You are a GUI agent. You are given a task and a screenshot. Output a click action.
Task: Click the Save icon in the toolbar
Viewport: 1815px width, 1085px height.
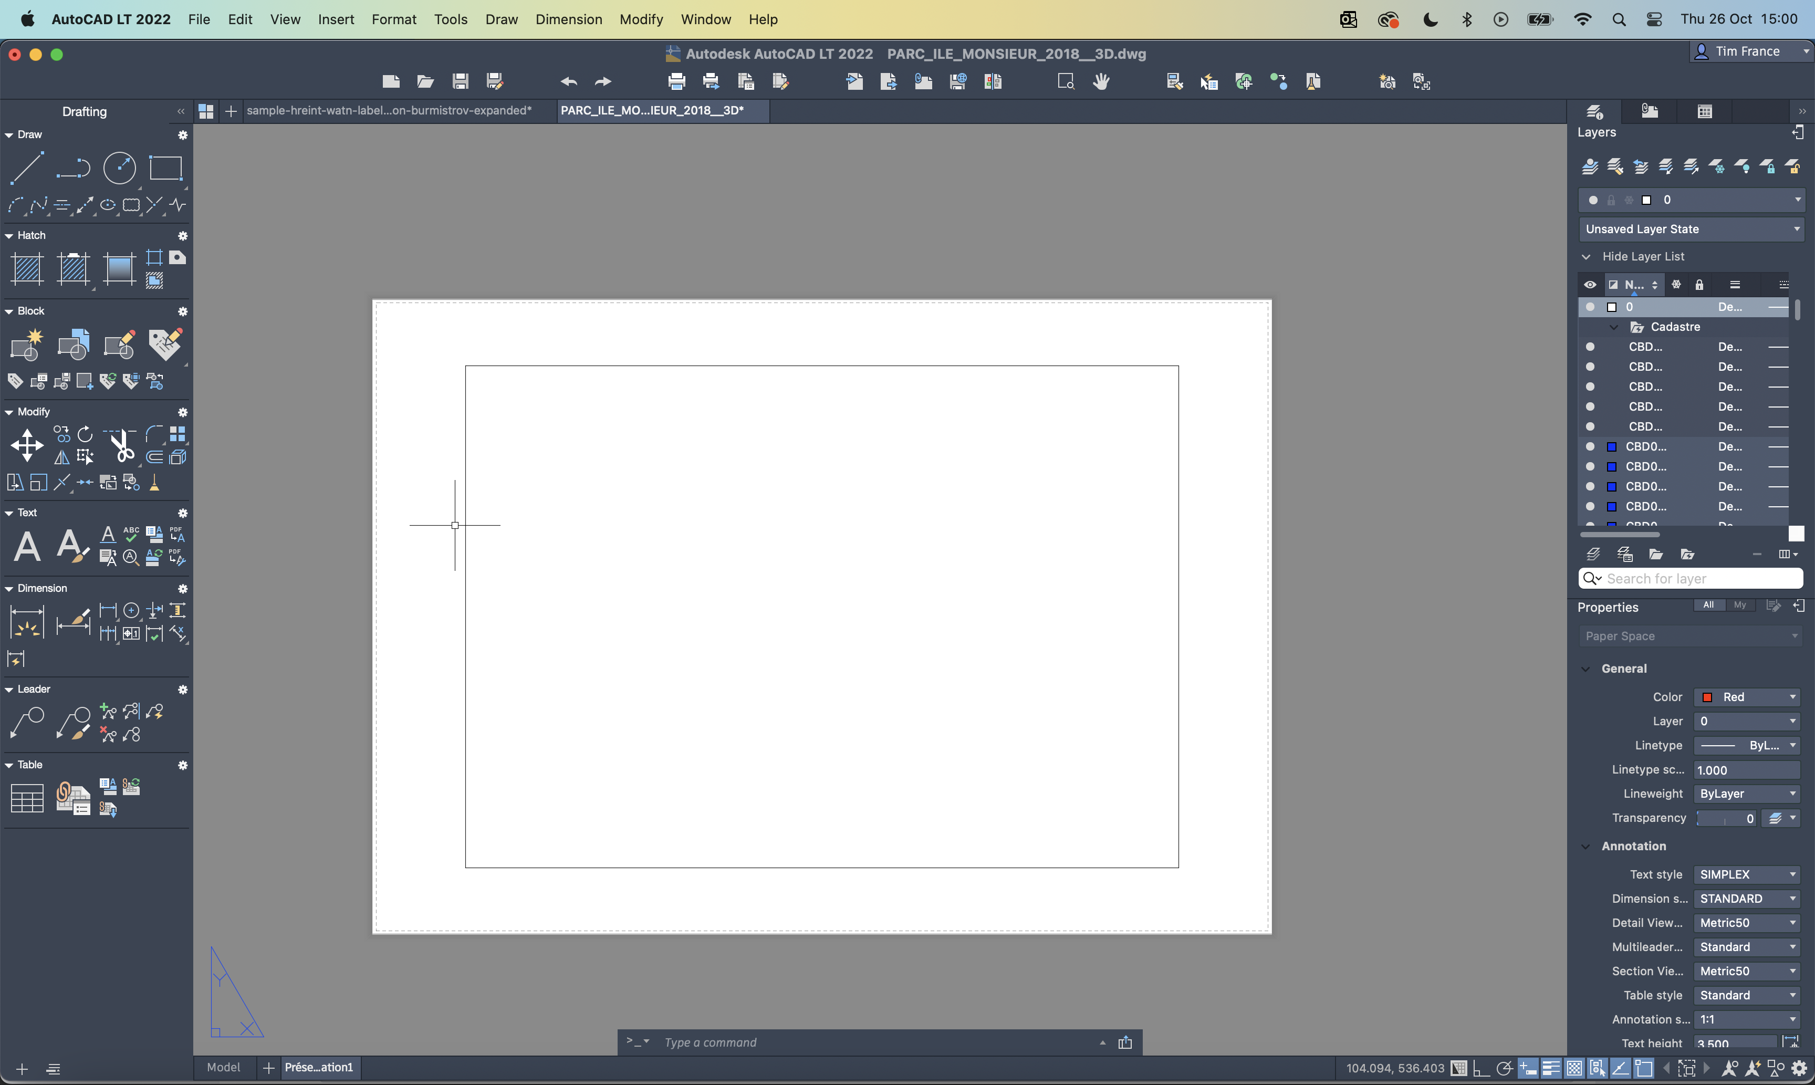[x=460, y=81]
